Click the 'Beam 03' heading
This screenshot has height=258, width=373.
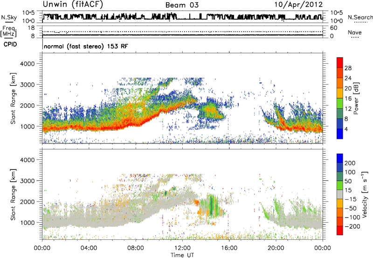pos(182,5)
